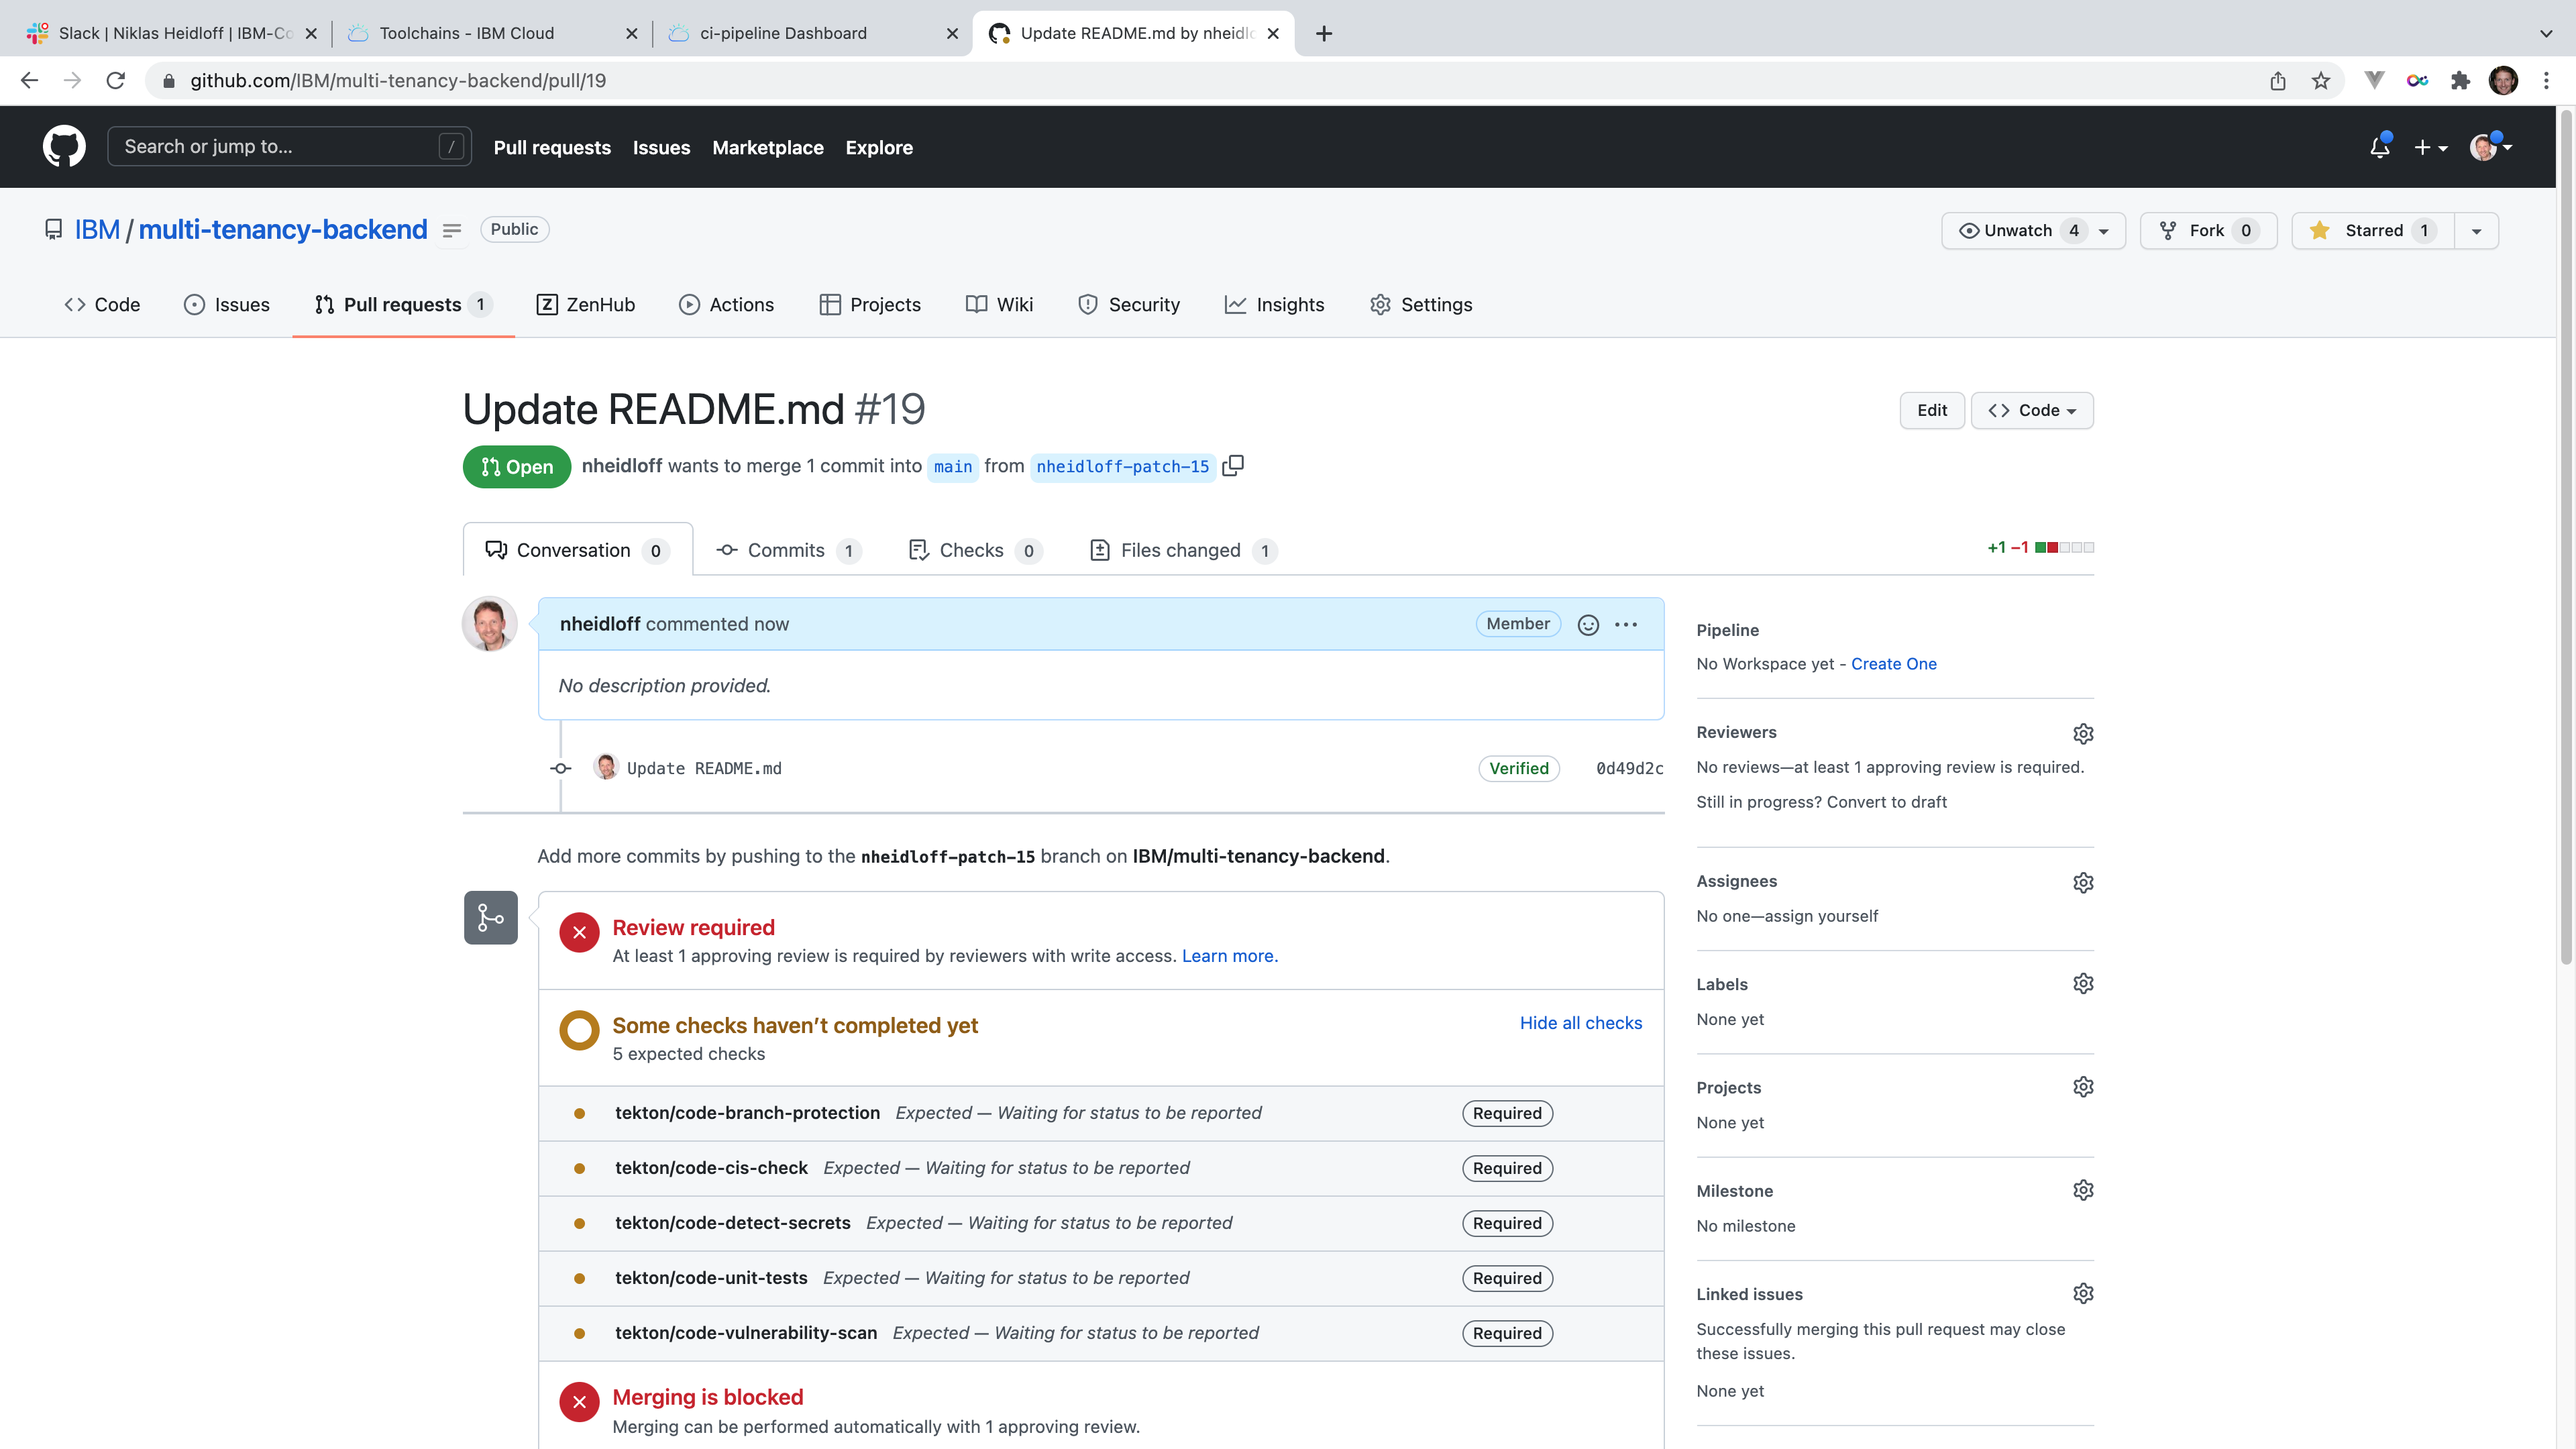Open comment options three-dot menu
Screen dimensions: 2576x1449
[1626, 624]
